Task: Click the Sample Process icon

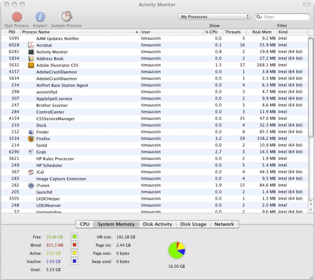Action: 67,16
